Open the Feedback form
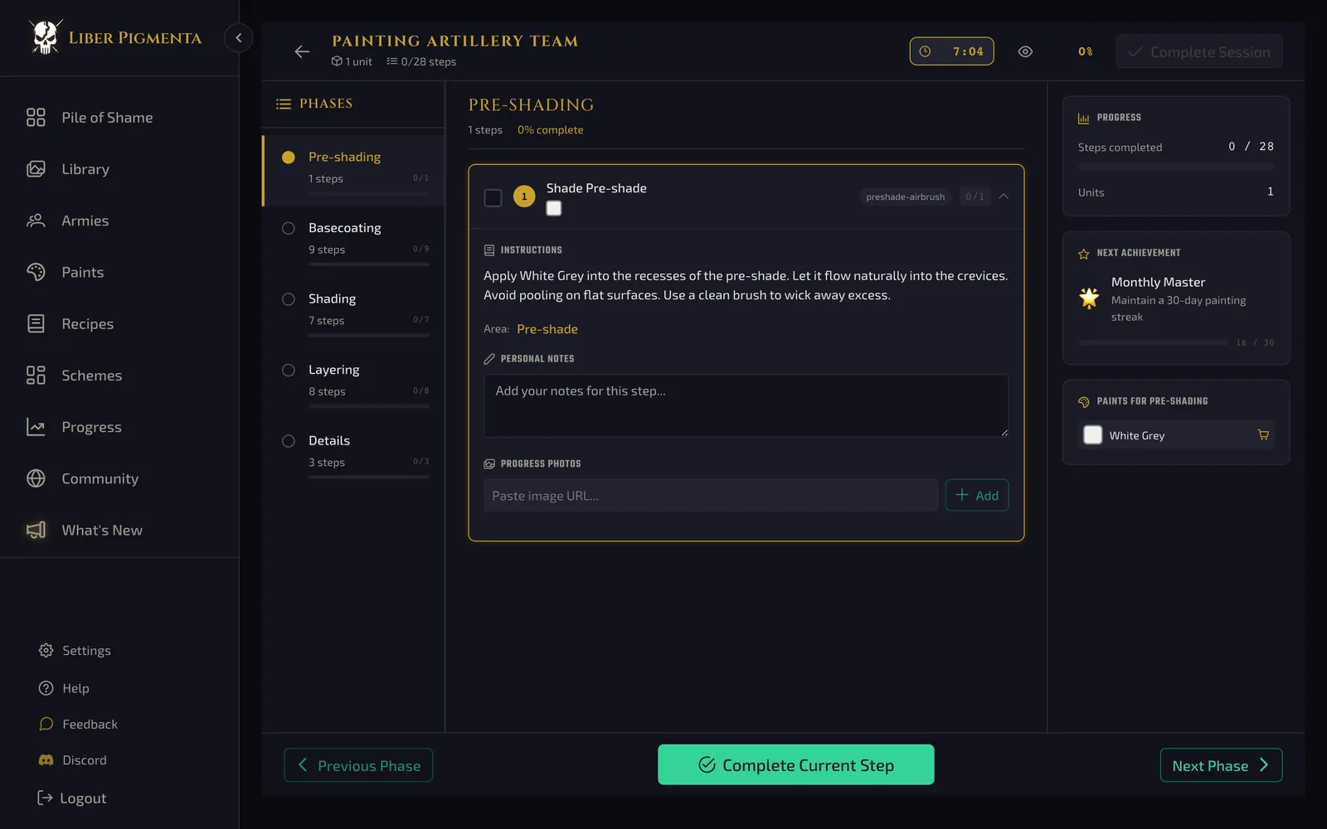 tap(79, 724)
